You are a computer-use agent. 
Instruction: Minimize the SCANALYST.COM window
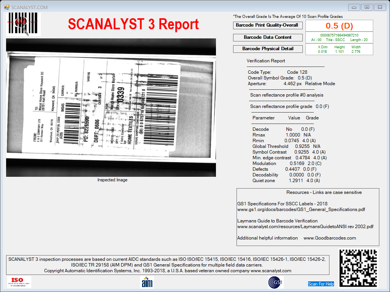coord(354,7)
